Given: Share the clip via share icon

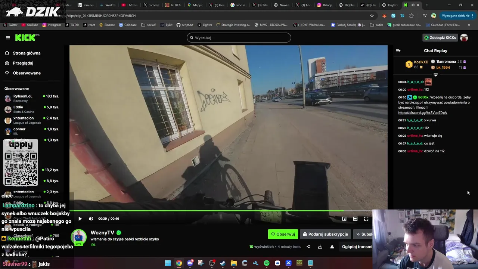Looking at the screenshot, I should pyautogui.click(x=308, y=247).
